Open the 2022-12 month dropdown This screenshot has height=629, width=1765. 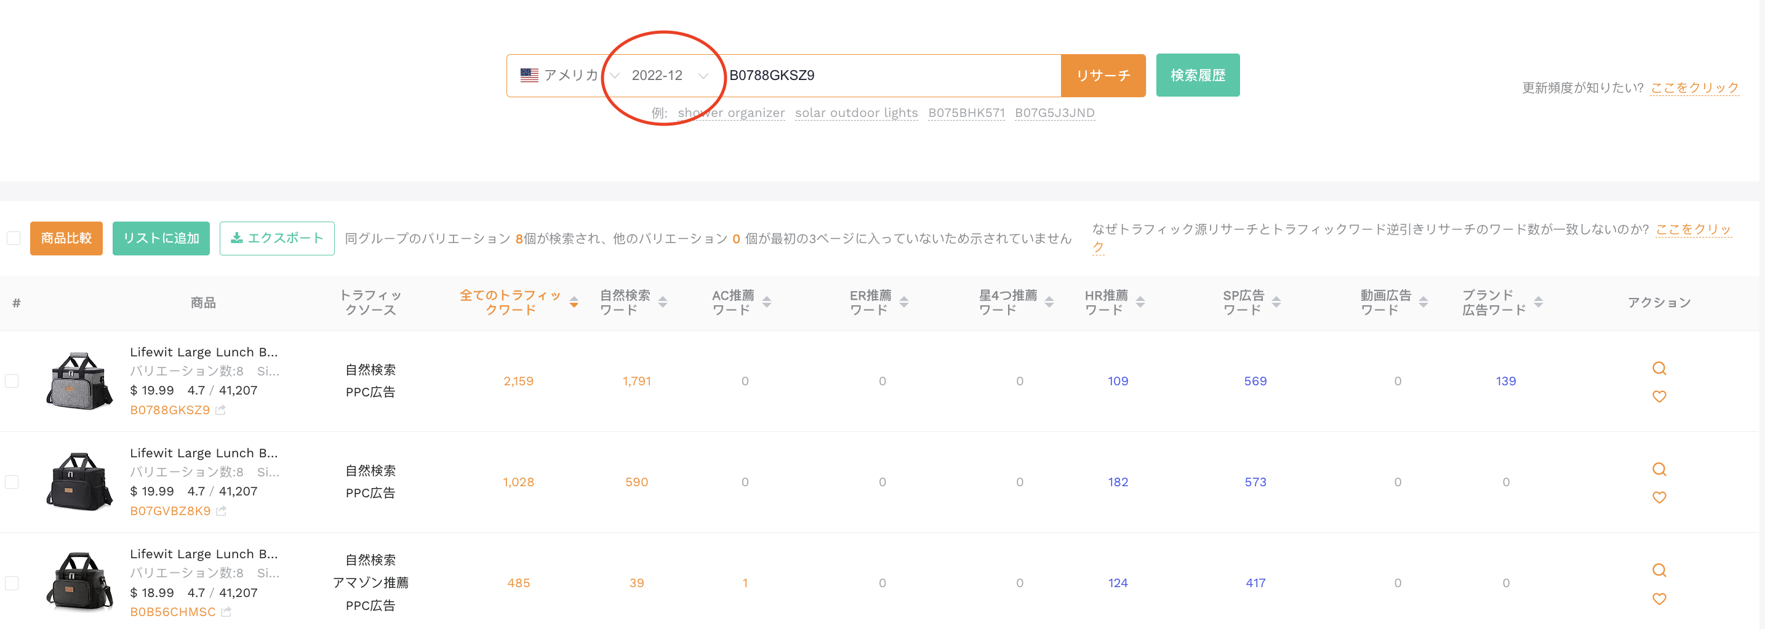[670, 75]
